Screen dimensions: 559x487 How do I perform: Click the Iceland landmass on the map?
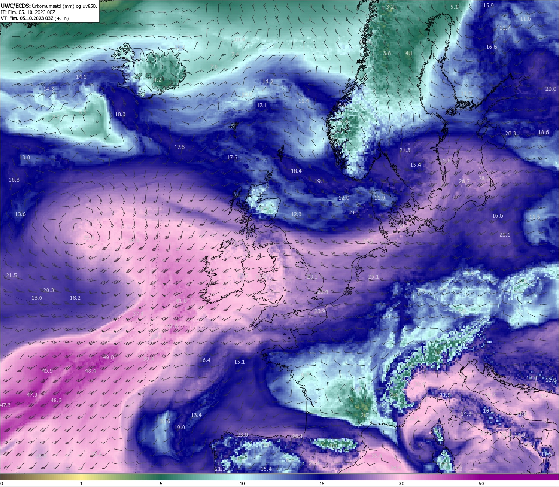151,72
